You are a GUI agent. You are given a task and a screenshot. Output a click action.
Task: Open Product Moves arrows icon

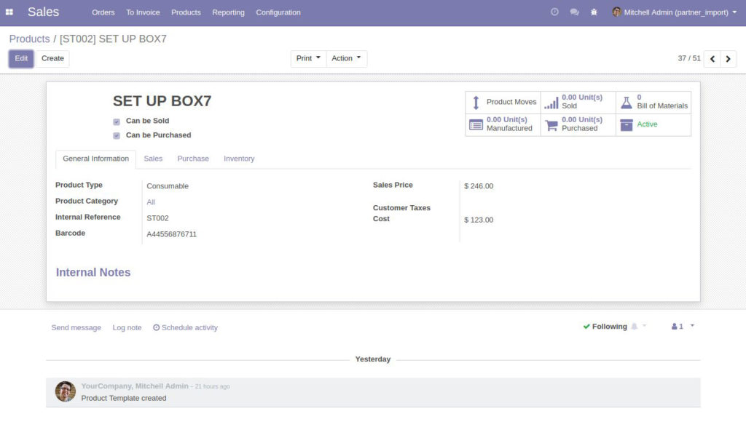[475, 103]
